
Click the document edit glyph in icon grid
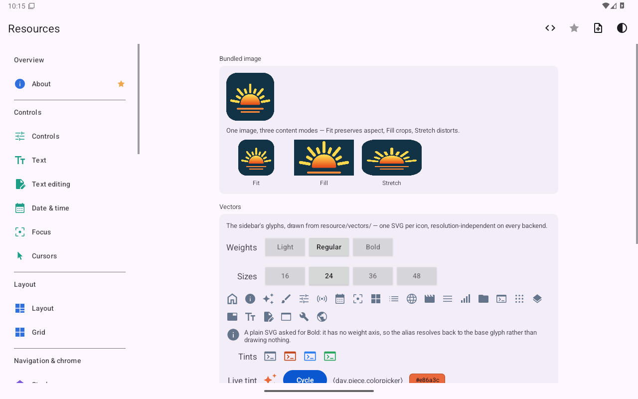pyautogui.click(x=268, y=317)
